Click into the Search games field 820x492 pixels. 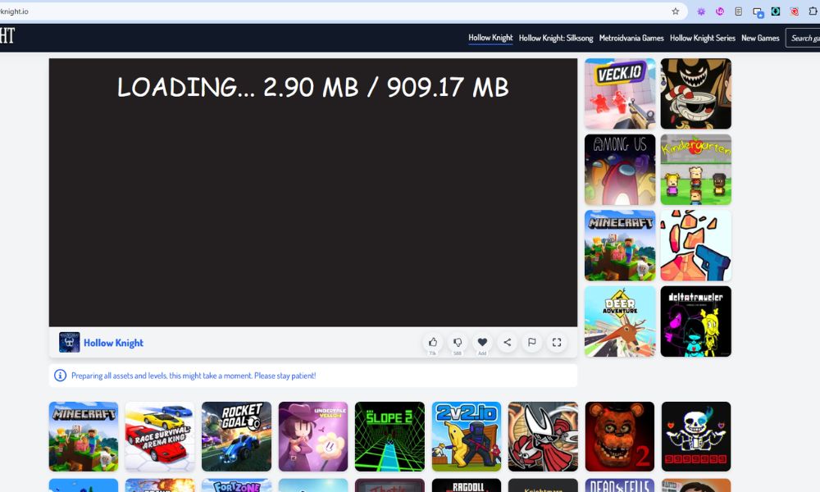(804, 38)
